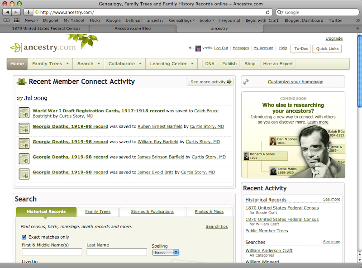Expand the Search navigation menu arrow

[x=99, y=63]
